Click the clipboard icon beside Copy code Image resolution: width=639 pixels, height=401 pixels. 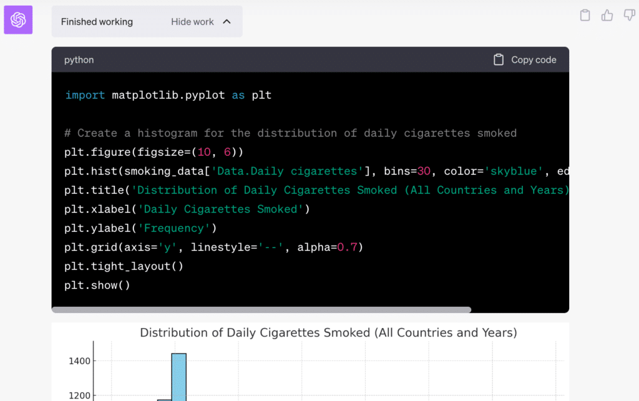click(x=499, y=59)
